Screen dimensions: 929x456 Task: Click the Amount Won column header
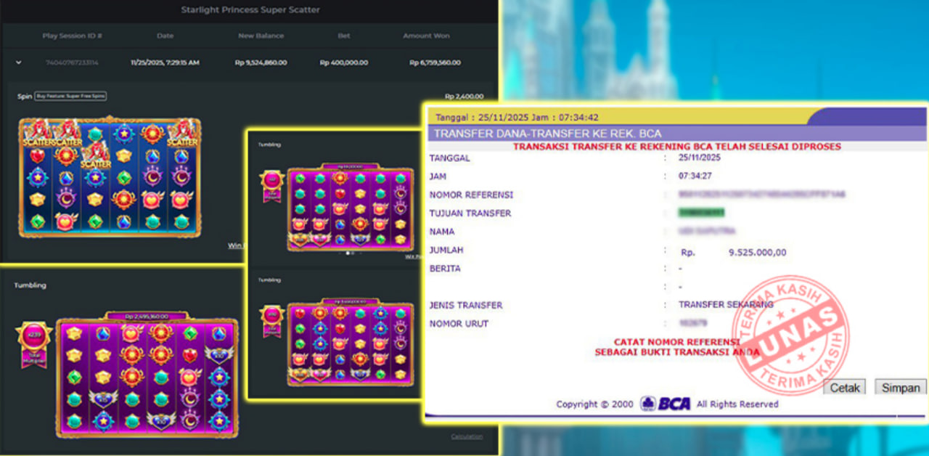coord(426,36)
